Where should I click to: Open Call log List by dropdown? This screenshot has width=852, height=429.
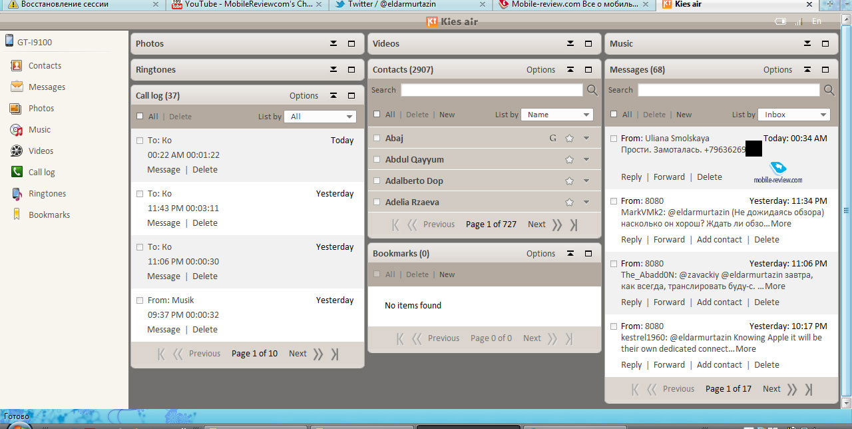tap(320, 117)
